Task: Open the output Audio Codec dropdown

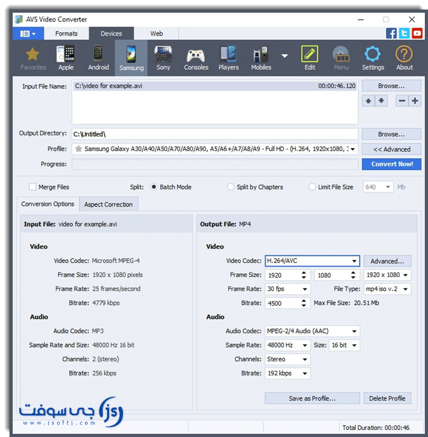Action: coord(312,331)
